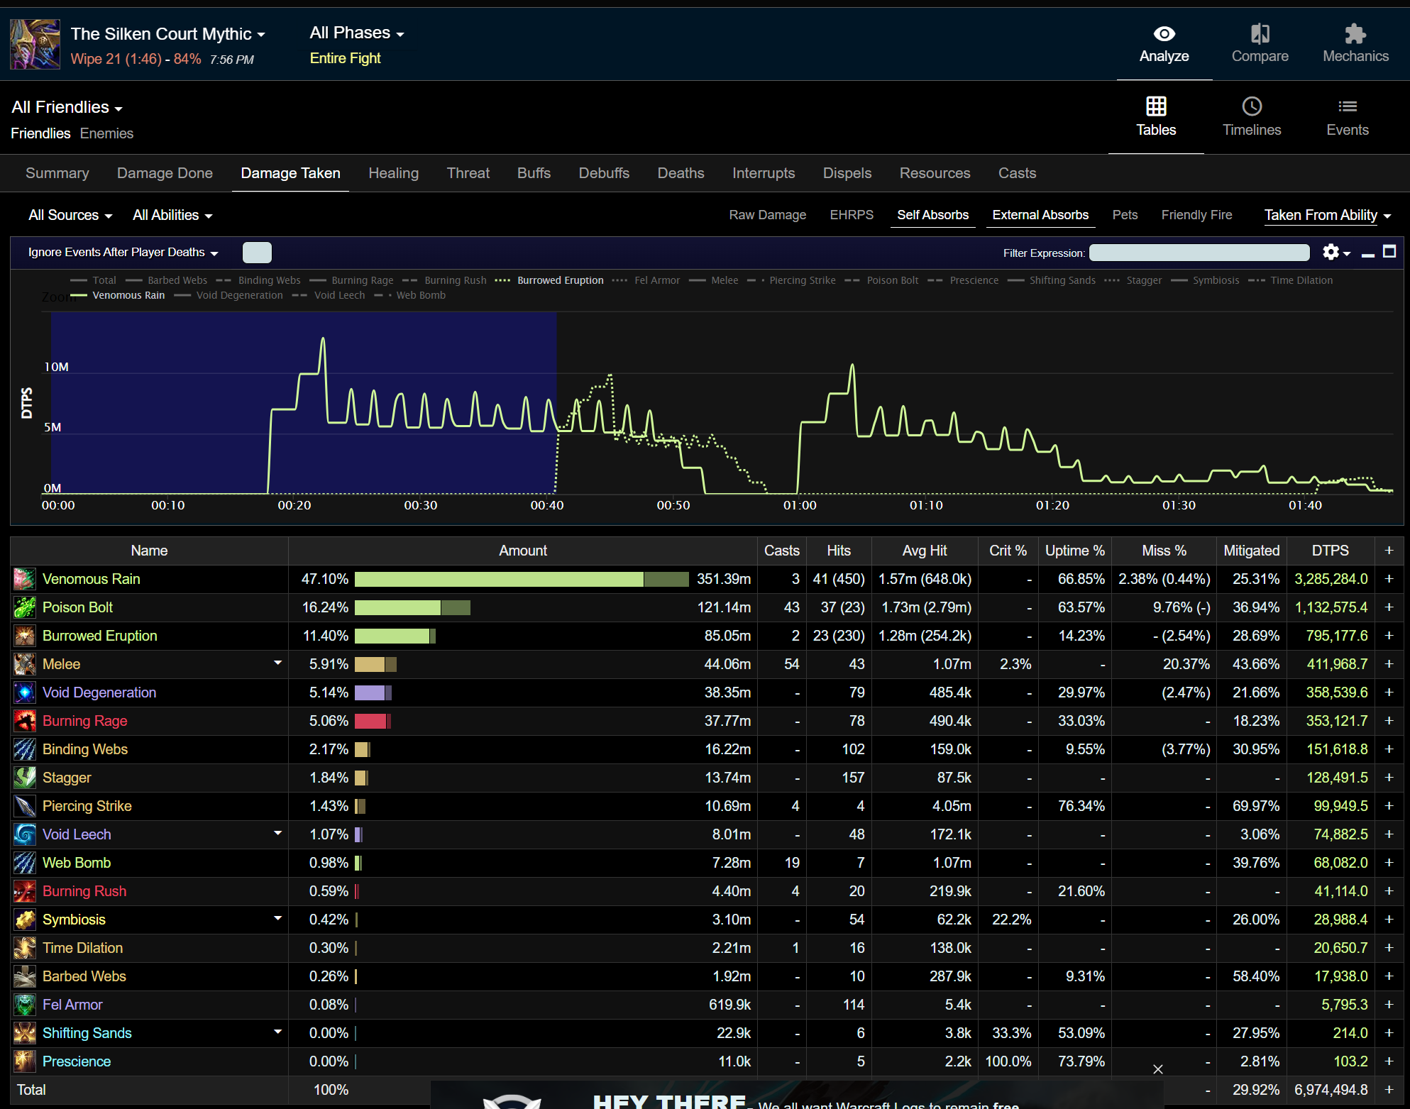
Task: Expand the Melee row arrow
Action: [277, 663]
